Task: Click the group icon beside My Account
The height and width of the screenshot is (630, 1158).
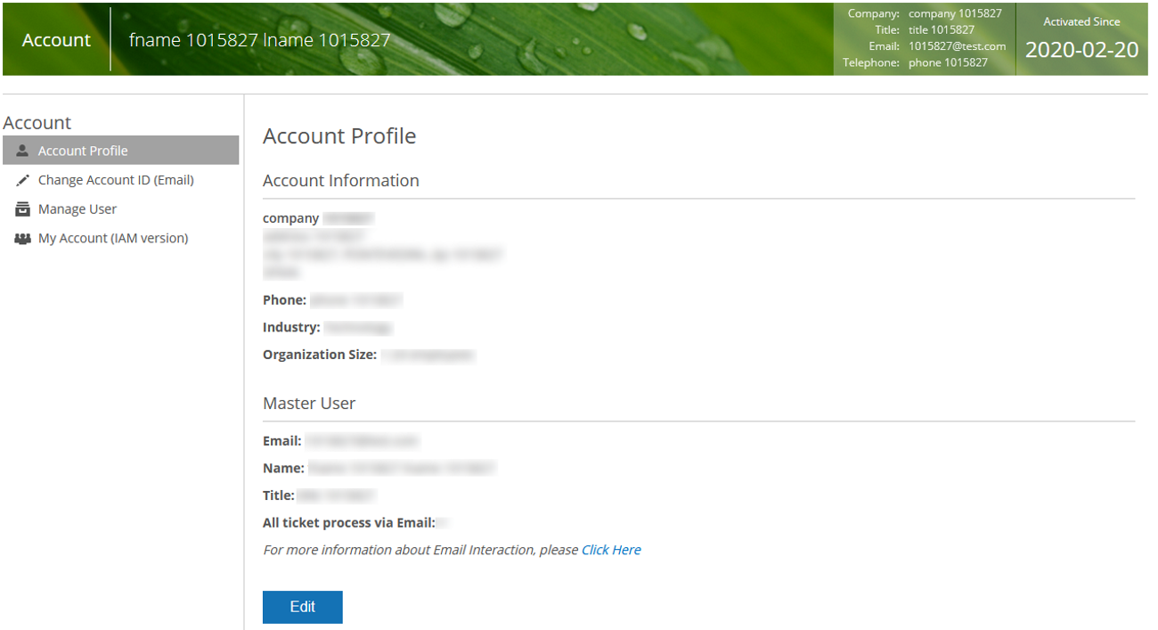Action: (23, 239)
